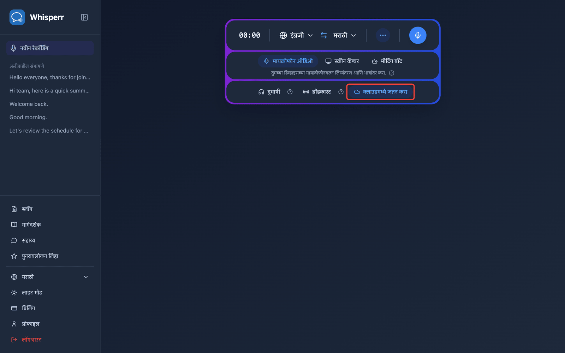This screenshot has height=353, width=565.
Task: Click help icon beside दुभाषी
Action: coord(290,92)
